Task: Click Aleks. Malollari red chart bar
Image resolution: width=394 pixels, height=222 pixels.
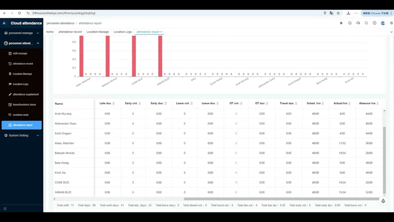Action: click(81, 56)
